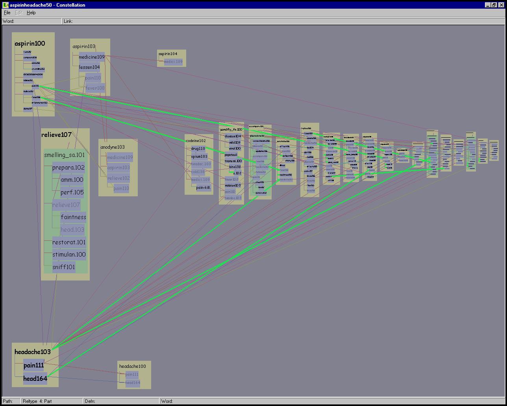This screenshot has width=507, height=406.
Task: Select the stimulan.100 node
Action: (69, 255)
